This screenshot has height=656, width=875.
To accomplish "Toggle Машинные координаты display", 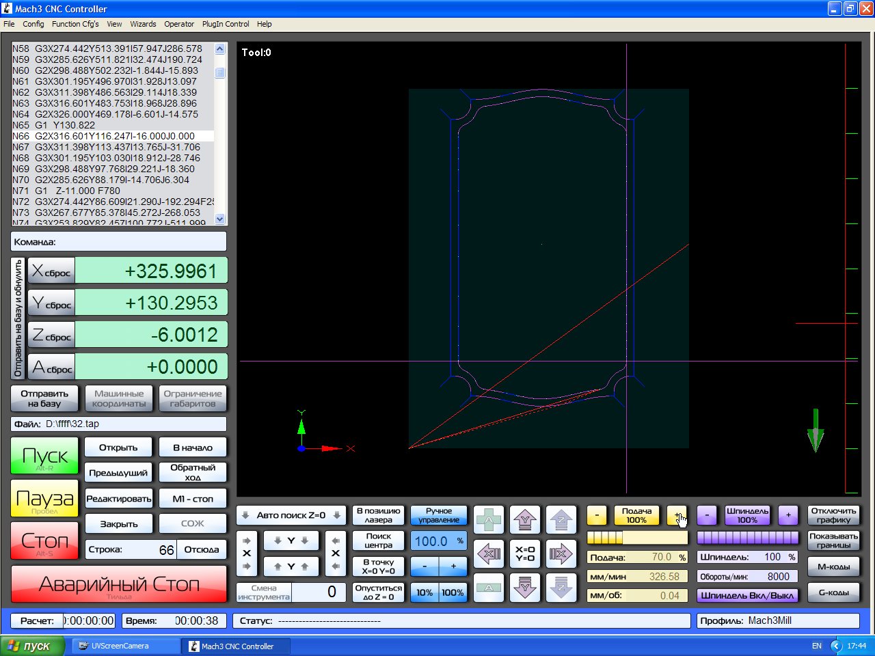I will 119,398.
